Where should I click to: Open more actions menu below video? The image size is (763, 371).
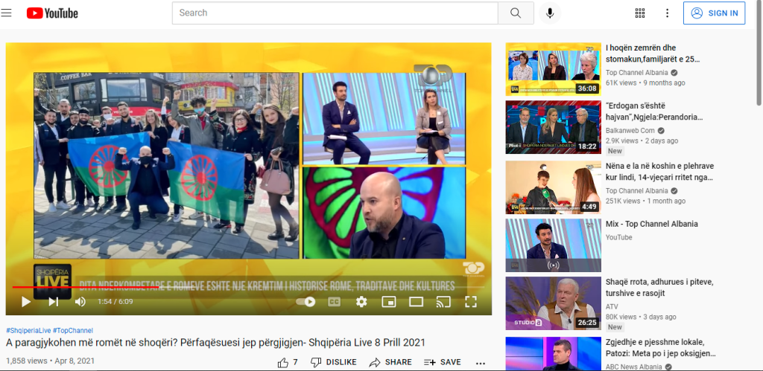[481, 362]
